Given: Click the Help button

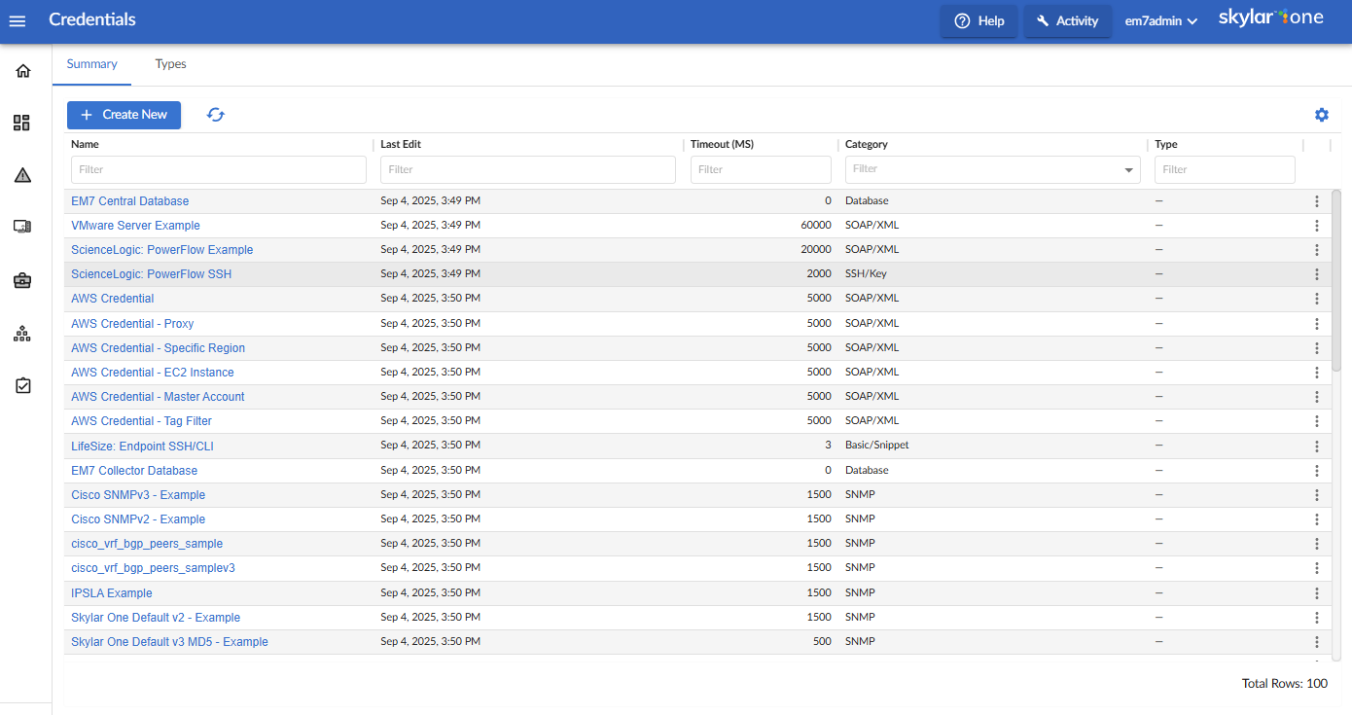Looking at the screenshot, I should click(x=978, y=20).
